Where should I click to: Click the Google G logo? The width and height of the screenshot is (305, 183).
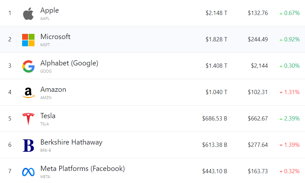[28, 66]
